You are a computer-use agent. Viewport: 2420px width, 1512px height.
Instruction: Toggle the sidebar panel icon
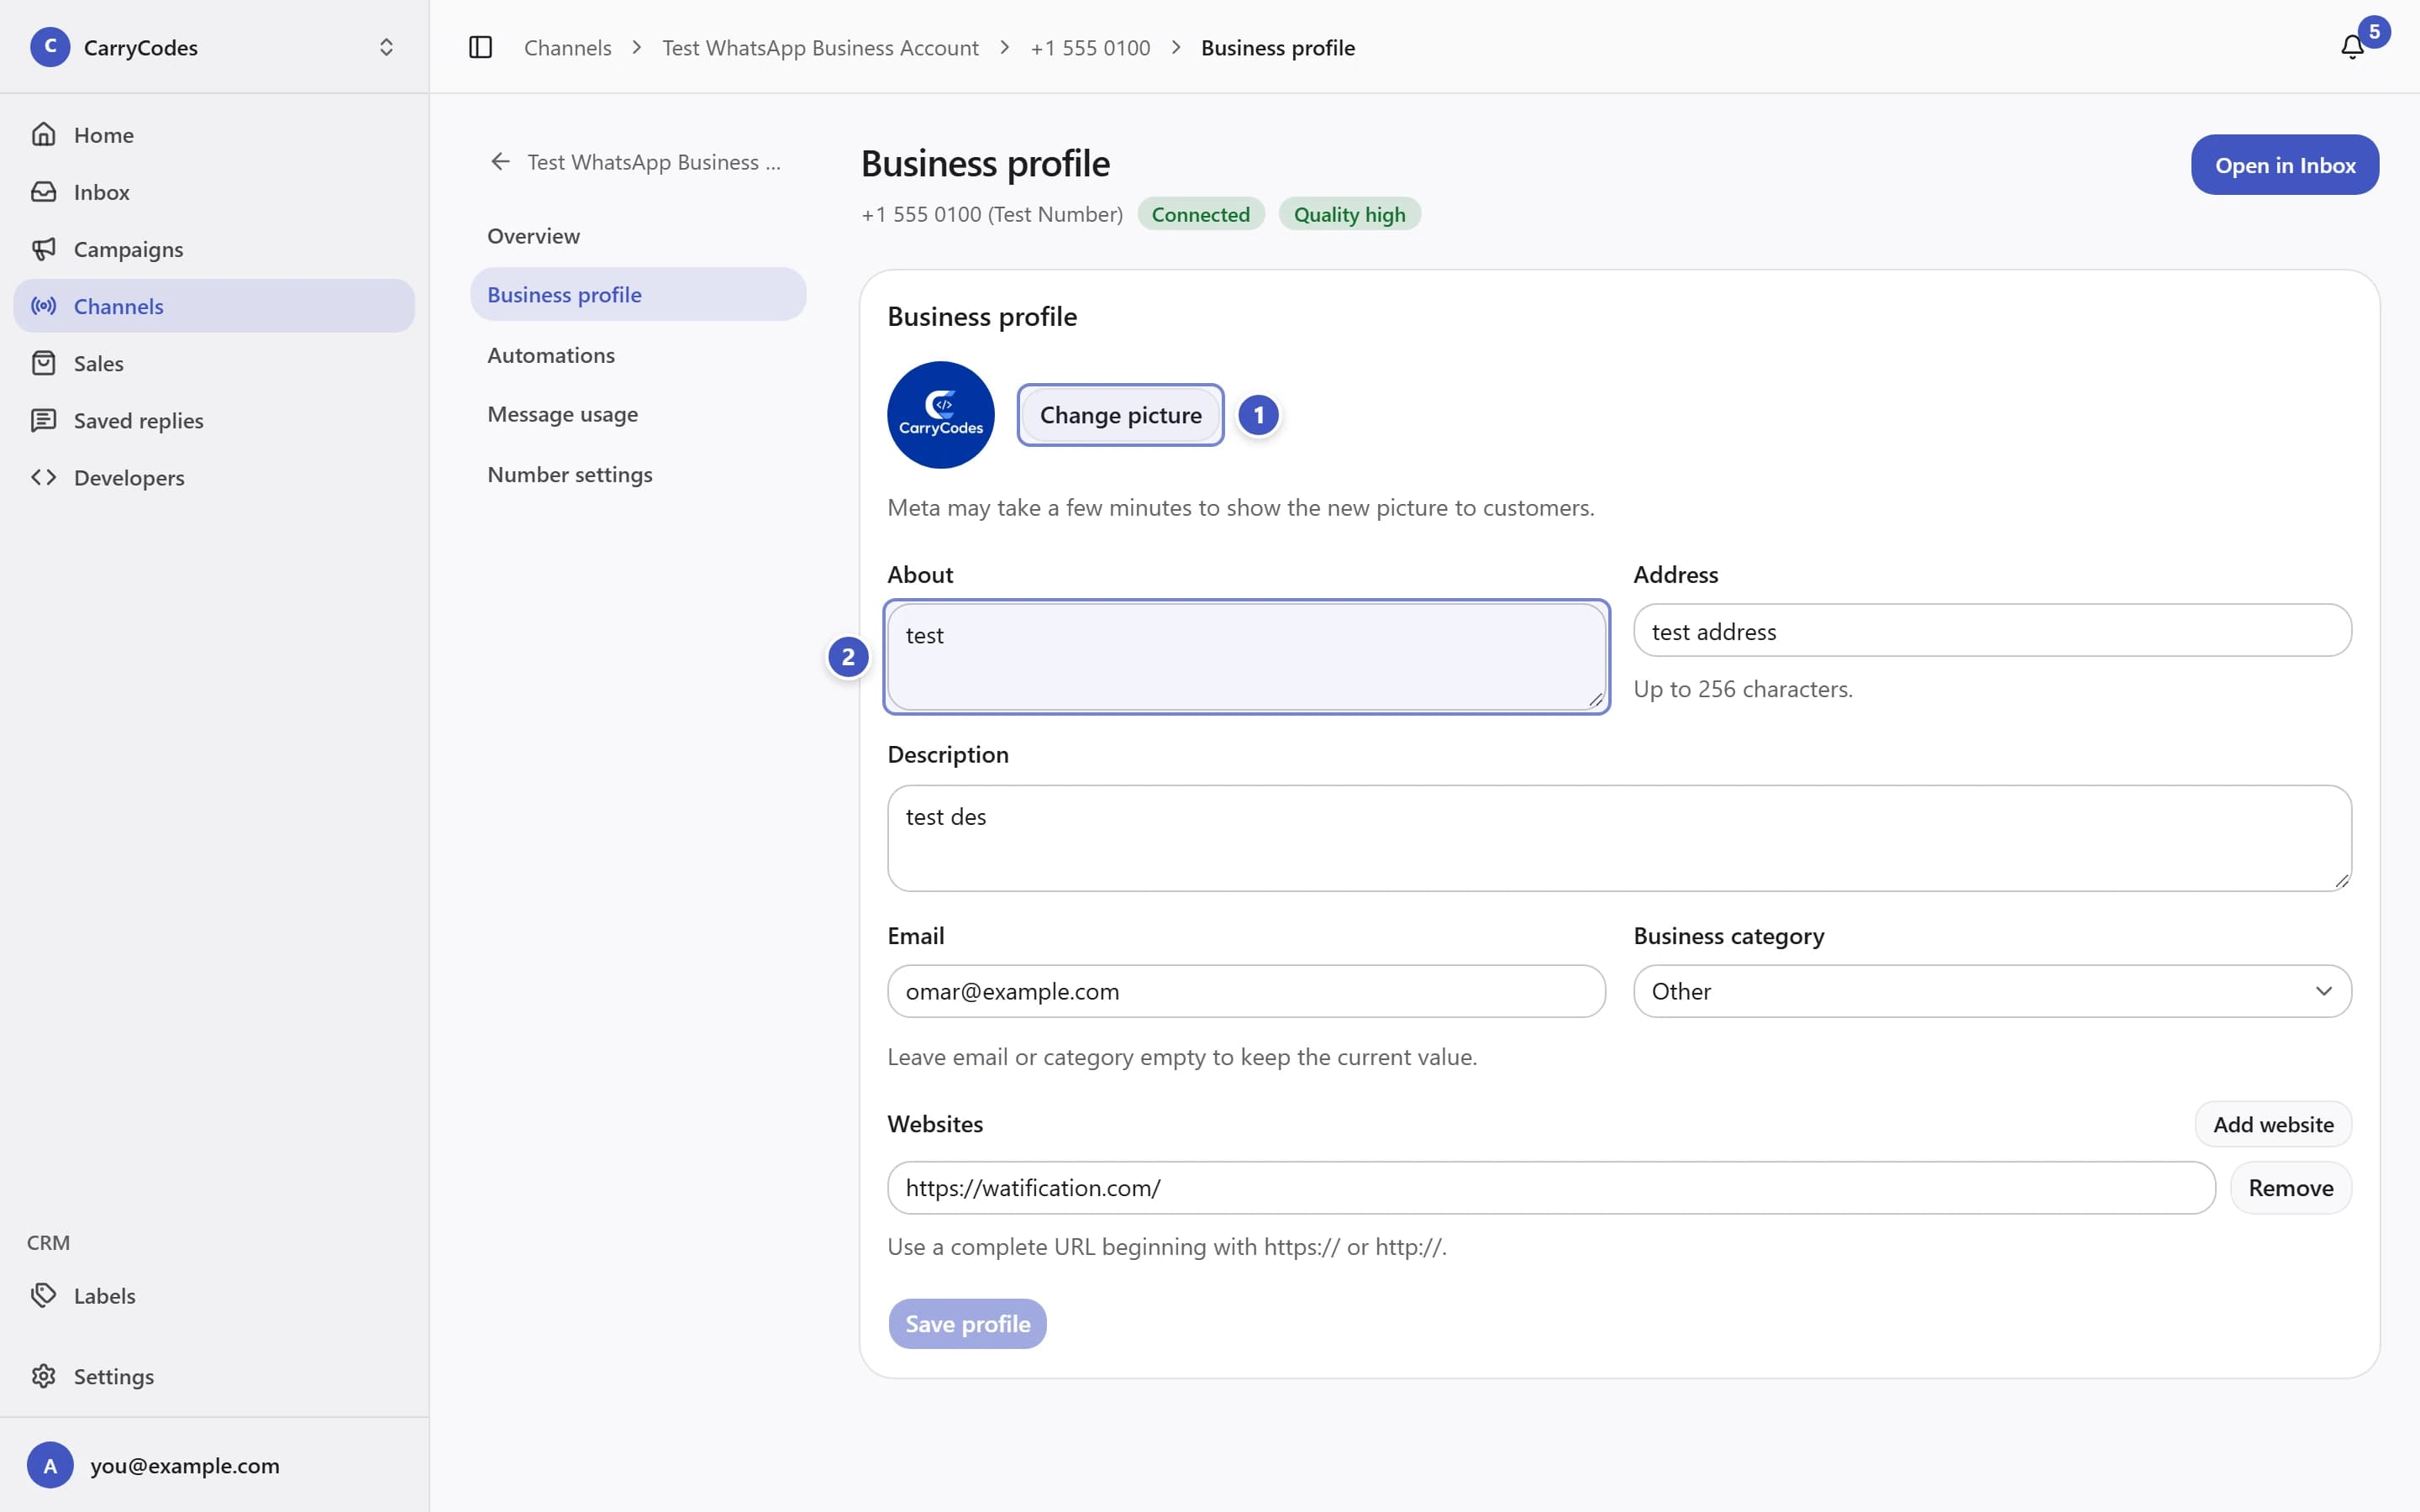(480, 47)
